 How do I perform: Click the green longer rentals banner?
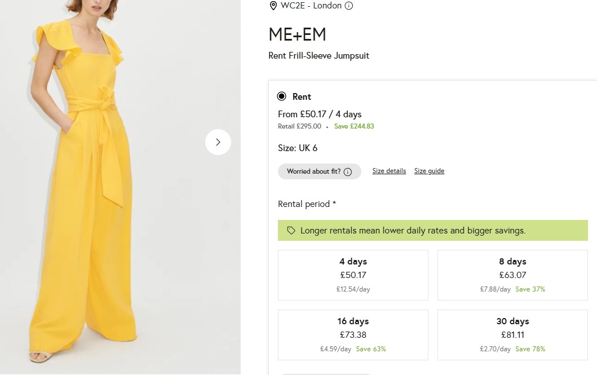coord(433,230)
